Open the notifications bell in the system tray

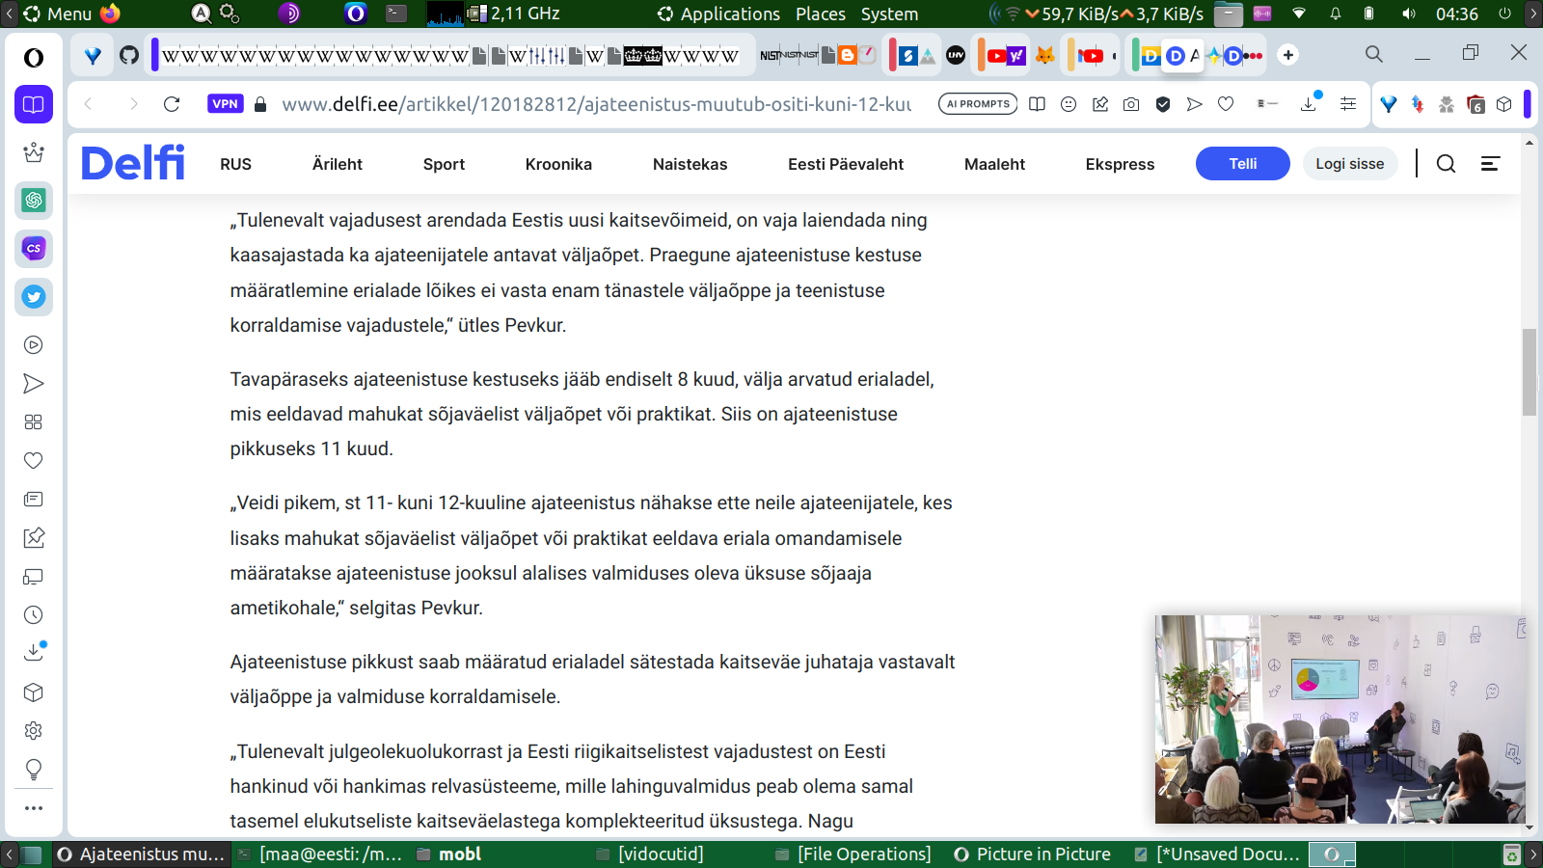click(x=1336, y=14)
